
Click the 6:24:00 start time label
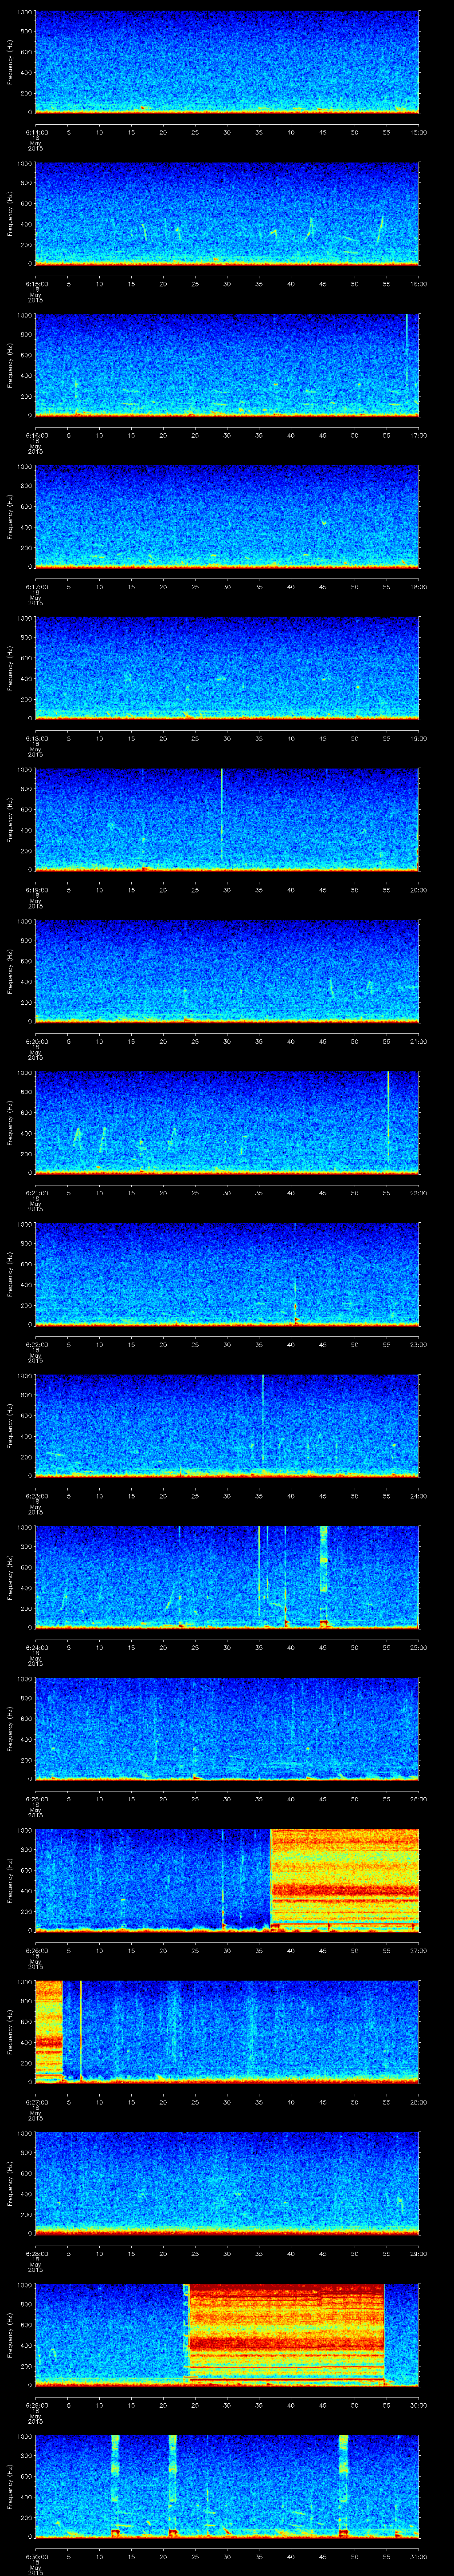tap(36, 1647)
